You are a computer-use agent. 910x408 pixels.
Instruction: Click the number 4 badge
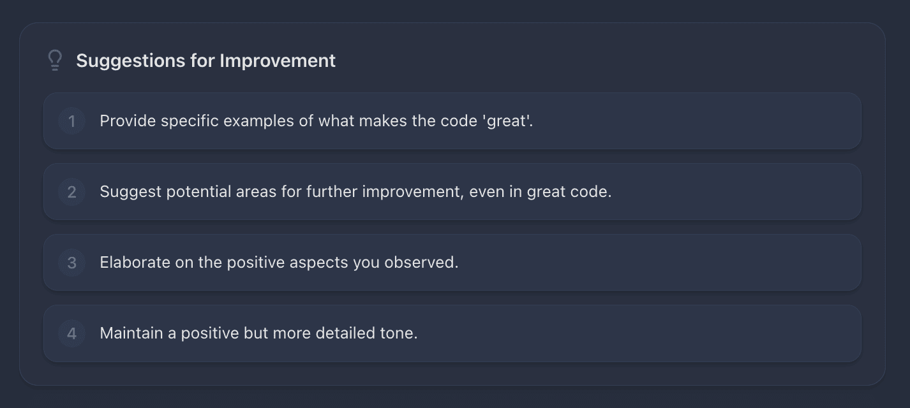71,333
